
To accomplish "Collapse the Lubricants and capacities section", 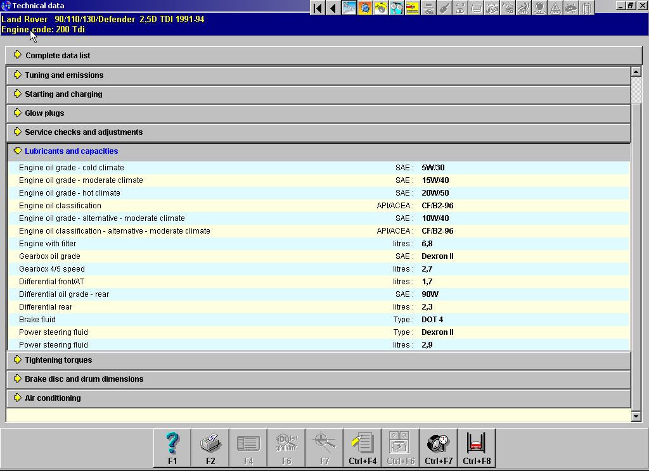I will click(319, 151).
